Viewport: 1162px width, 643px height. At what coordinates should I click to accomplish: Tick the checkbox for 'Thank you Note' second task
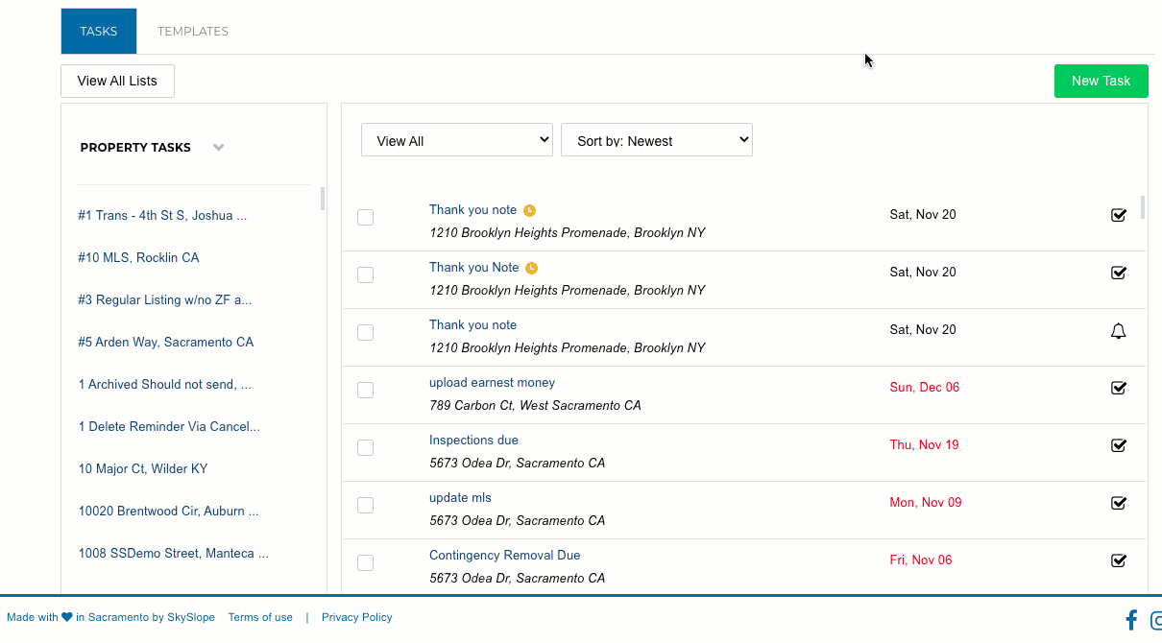(x=365, y=275)
